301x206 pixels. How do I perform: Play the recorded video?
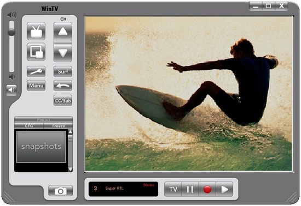(224, 189)
